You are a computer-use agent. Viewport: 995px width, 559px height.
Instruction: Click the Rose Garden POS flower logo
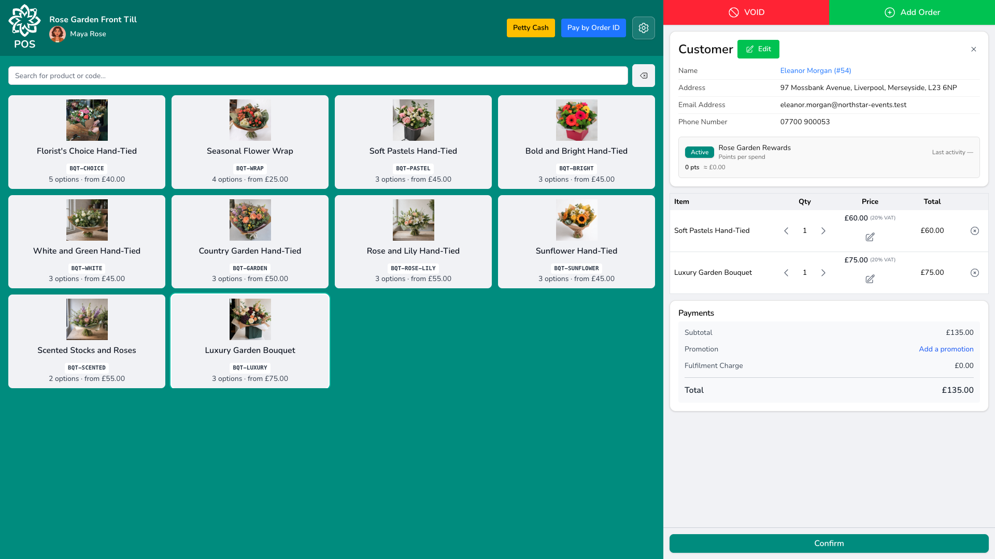(24, 21)
